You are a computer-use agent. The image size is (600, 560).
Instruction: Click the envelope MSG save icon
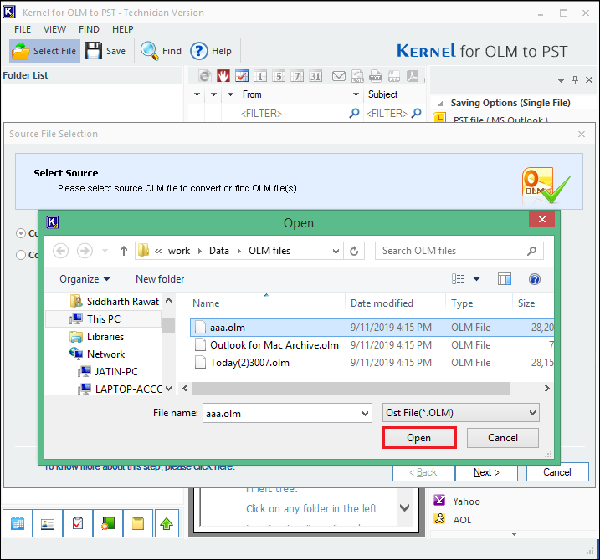339,76
